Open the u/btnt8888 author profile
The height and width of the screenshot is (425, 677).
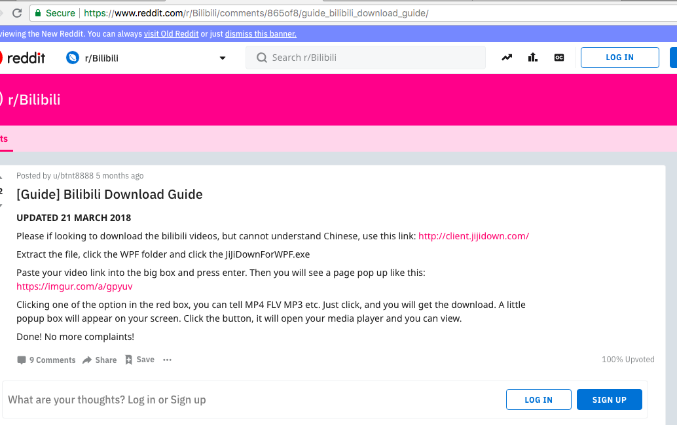(x=73, y=176)
